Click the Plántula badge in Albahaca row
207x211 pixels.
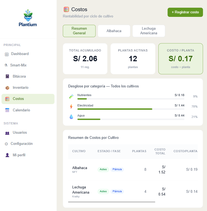tap(117, 169)
